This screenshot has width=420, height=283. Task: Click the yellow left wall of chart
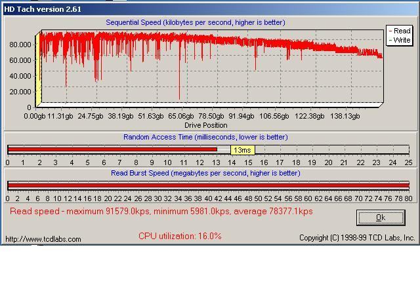[38, 70]
